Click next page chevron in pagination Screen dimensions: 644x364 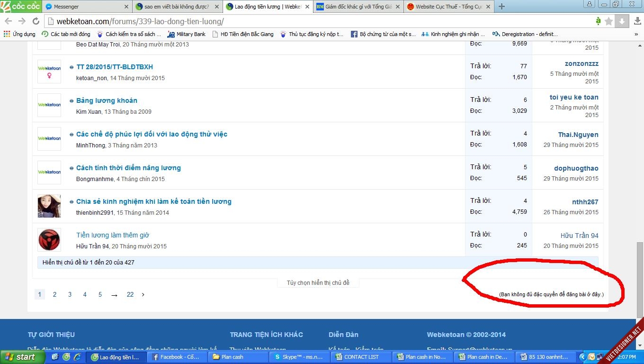point(143,295)
